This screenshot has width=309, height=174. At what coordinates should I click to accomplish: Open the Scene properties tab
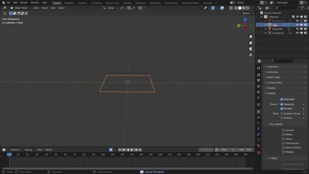pos(259,92)
